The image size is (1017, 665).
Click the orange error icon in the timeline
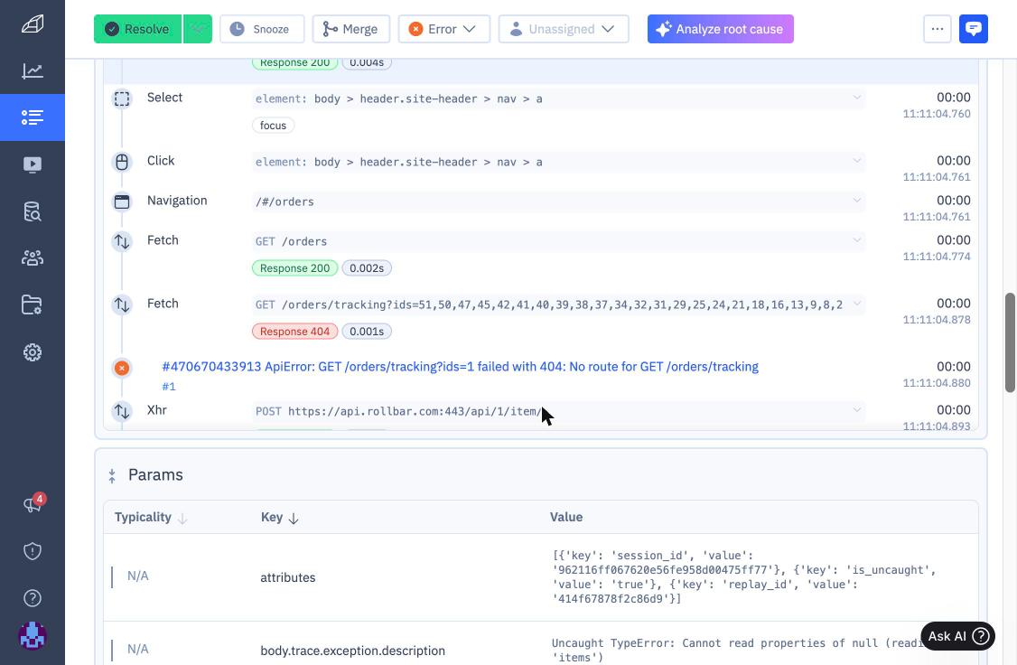121,368
